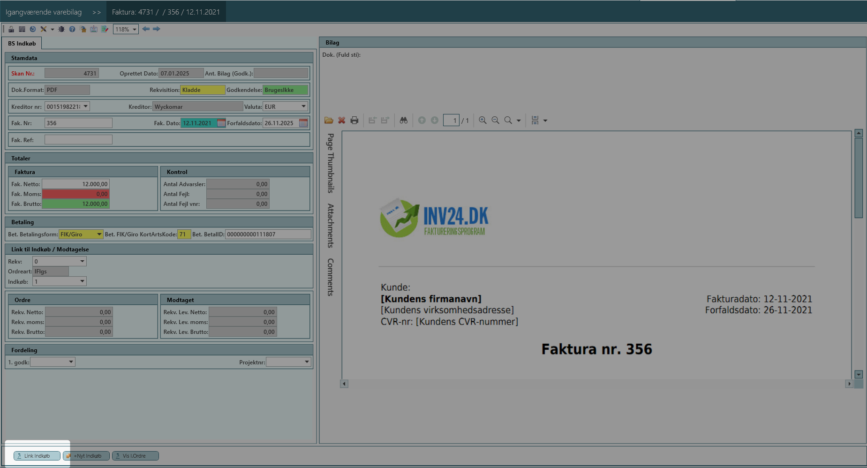Click the document edit pencil icon
The image size is (867, 468).
click(x=105, y=29)
